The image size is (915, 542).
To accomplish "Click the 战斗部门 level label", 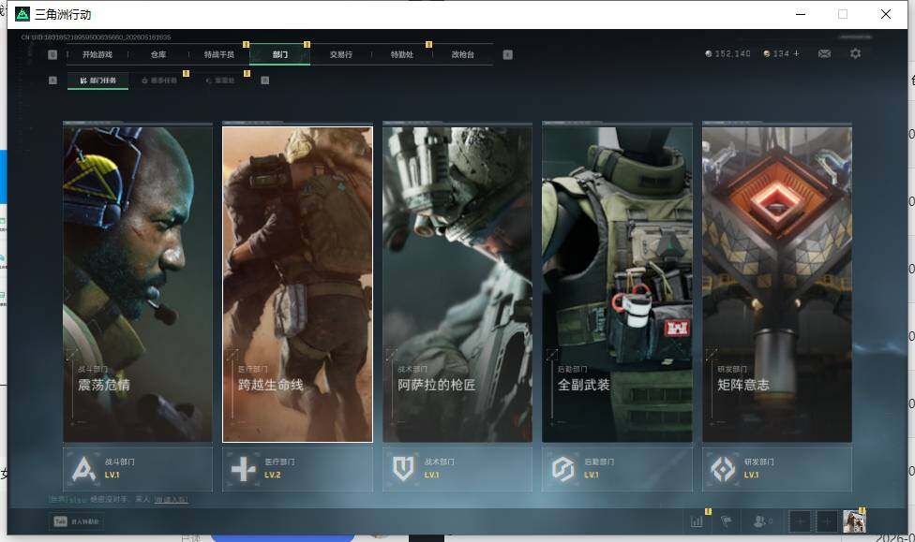I will click(x=112, y=475).
